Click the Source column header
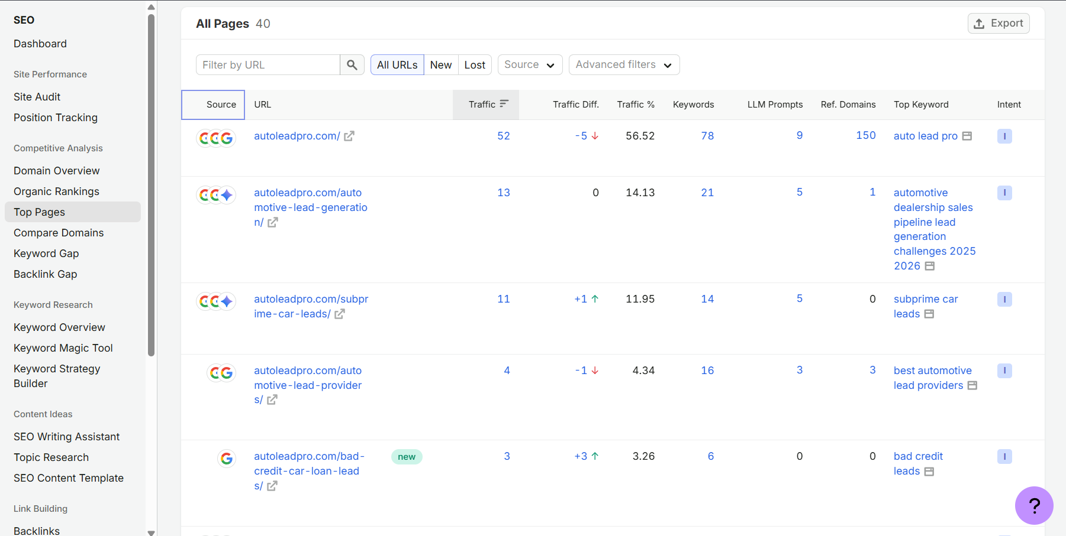Viewport: 1066px width, 536px height. tap(213, 105)
